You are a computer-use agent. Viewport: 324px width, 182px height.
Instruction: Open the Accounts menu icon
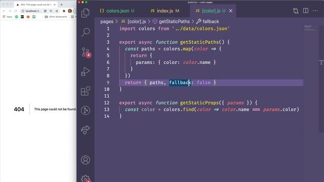click(x=86, y=160)
